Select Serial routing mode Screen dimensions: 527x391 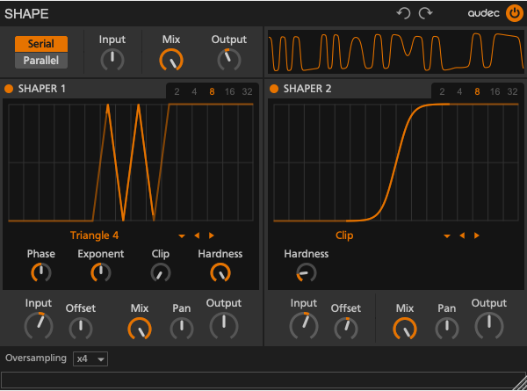coord(41,44)
